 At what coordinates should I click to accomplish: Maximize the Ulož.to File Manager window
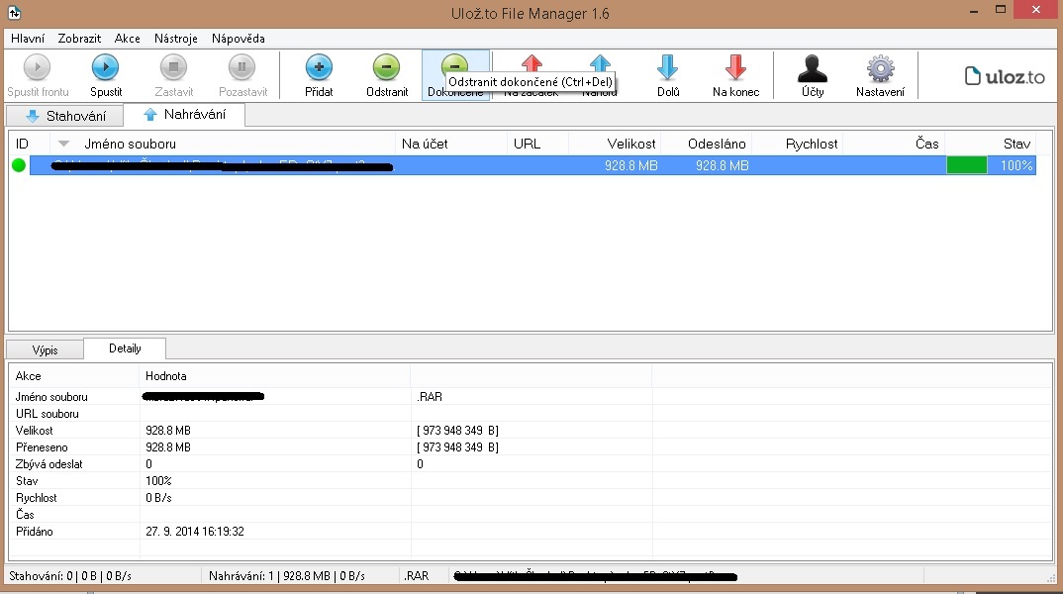click(1001, 10)
